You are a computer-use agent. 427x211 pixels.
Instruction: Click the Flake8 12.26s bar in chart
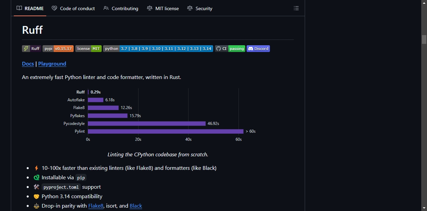tap(103, 108)
